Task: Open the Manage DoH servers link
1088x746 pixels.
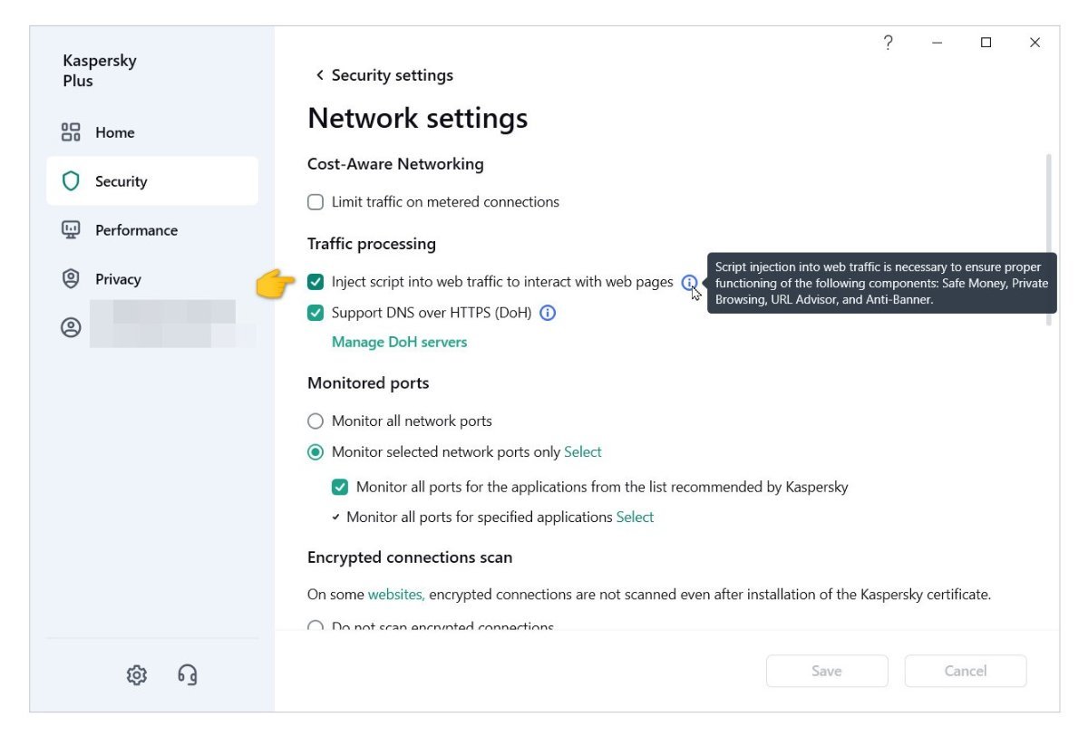Action: [x=399, y=343]
